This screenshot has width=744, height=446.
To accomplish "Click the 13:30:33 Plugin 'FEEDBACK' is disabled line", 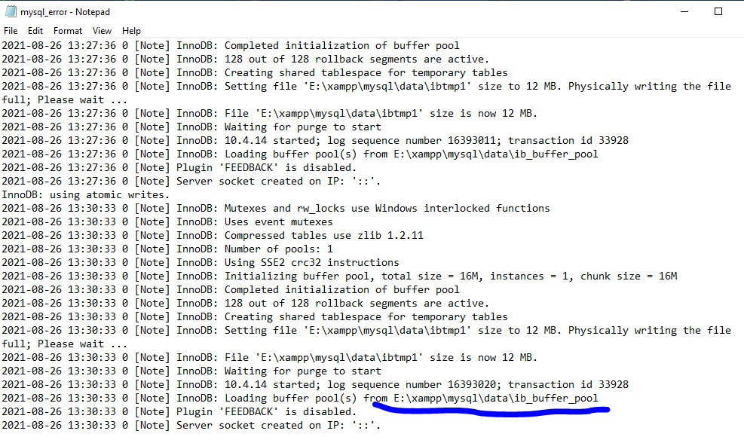I will coord(179,412).
